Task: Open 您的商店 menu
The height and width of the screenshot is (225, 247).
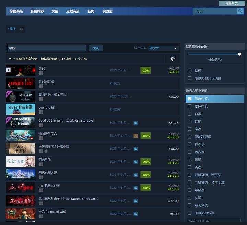Action: coord(16,11)
